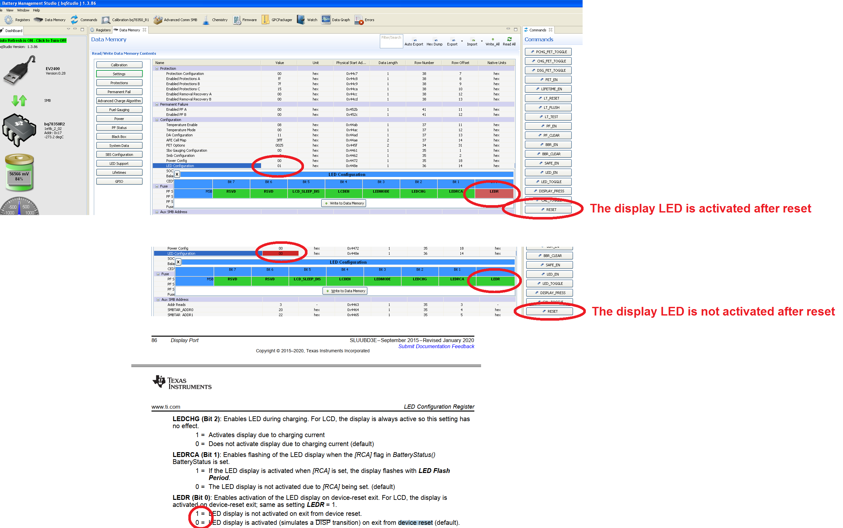
Task: Click the Settings category button
Action: [119, 74]
